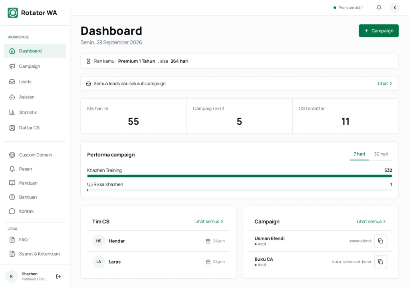
Task: Open the Usman Efendi campaign
Action: (x=270, y=238)
